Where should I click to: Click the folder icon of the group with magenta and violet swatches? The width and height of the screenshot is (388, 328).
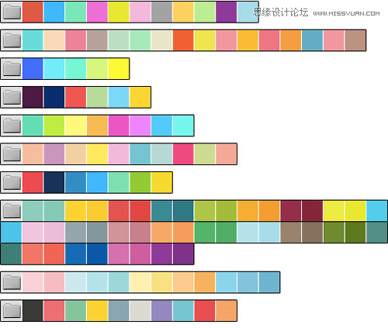click(x=12, y=126)
